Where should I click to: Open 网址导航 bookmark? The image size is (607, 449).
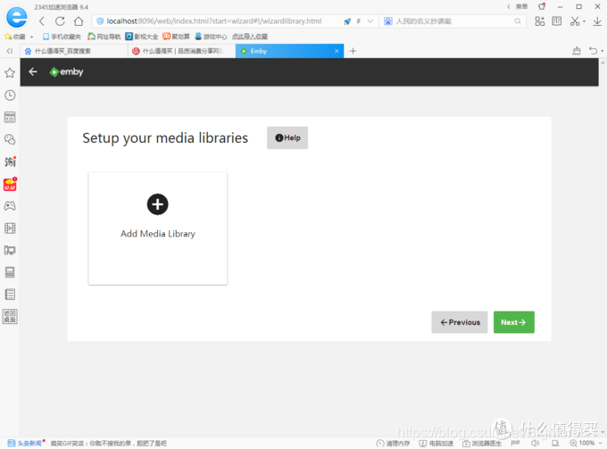[104, 37]
